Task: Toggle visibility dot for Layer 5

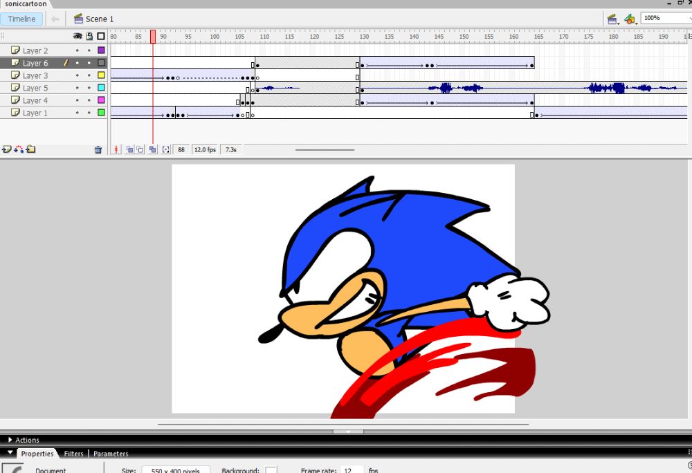Action: coord(78,88)
